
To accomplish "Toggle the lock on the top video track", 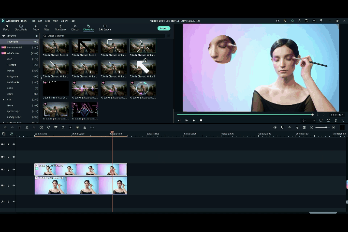I will [x=8, y=144].
